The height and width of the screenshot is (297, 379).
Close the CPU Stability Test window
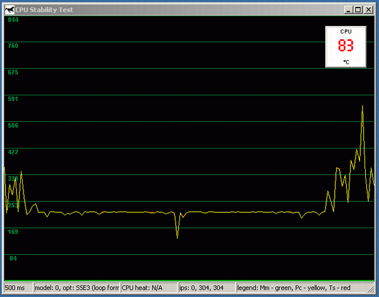tap(369, 9)
